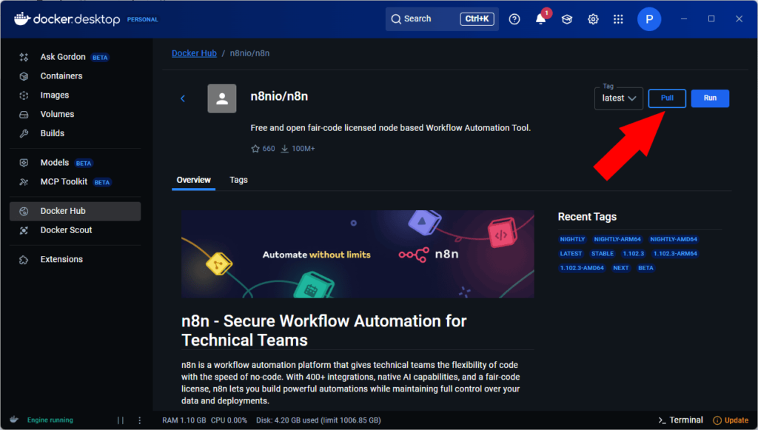758x430 pixels.
Task: Open Settings gear icon in header
Action: pos(593,19)
